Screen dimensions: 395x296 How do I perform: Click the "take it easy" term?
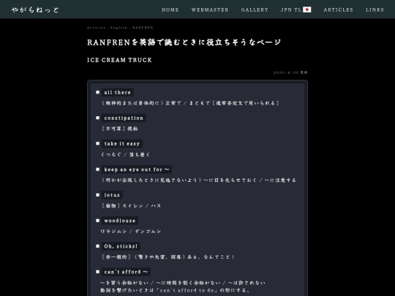(122, 144)
